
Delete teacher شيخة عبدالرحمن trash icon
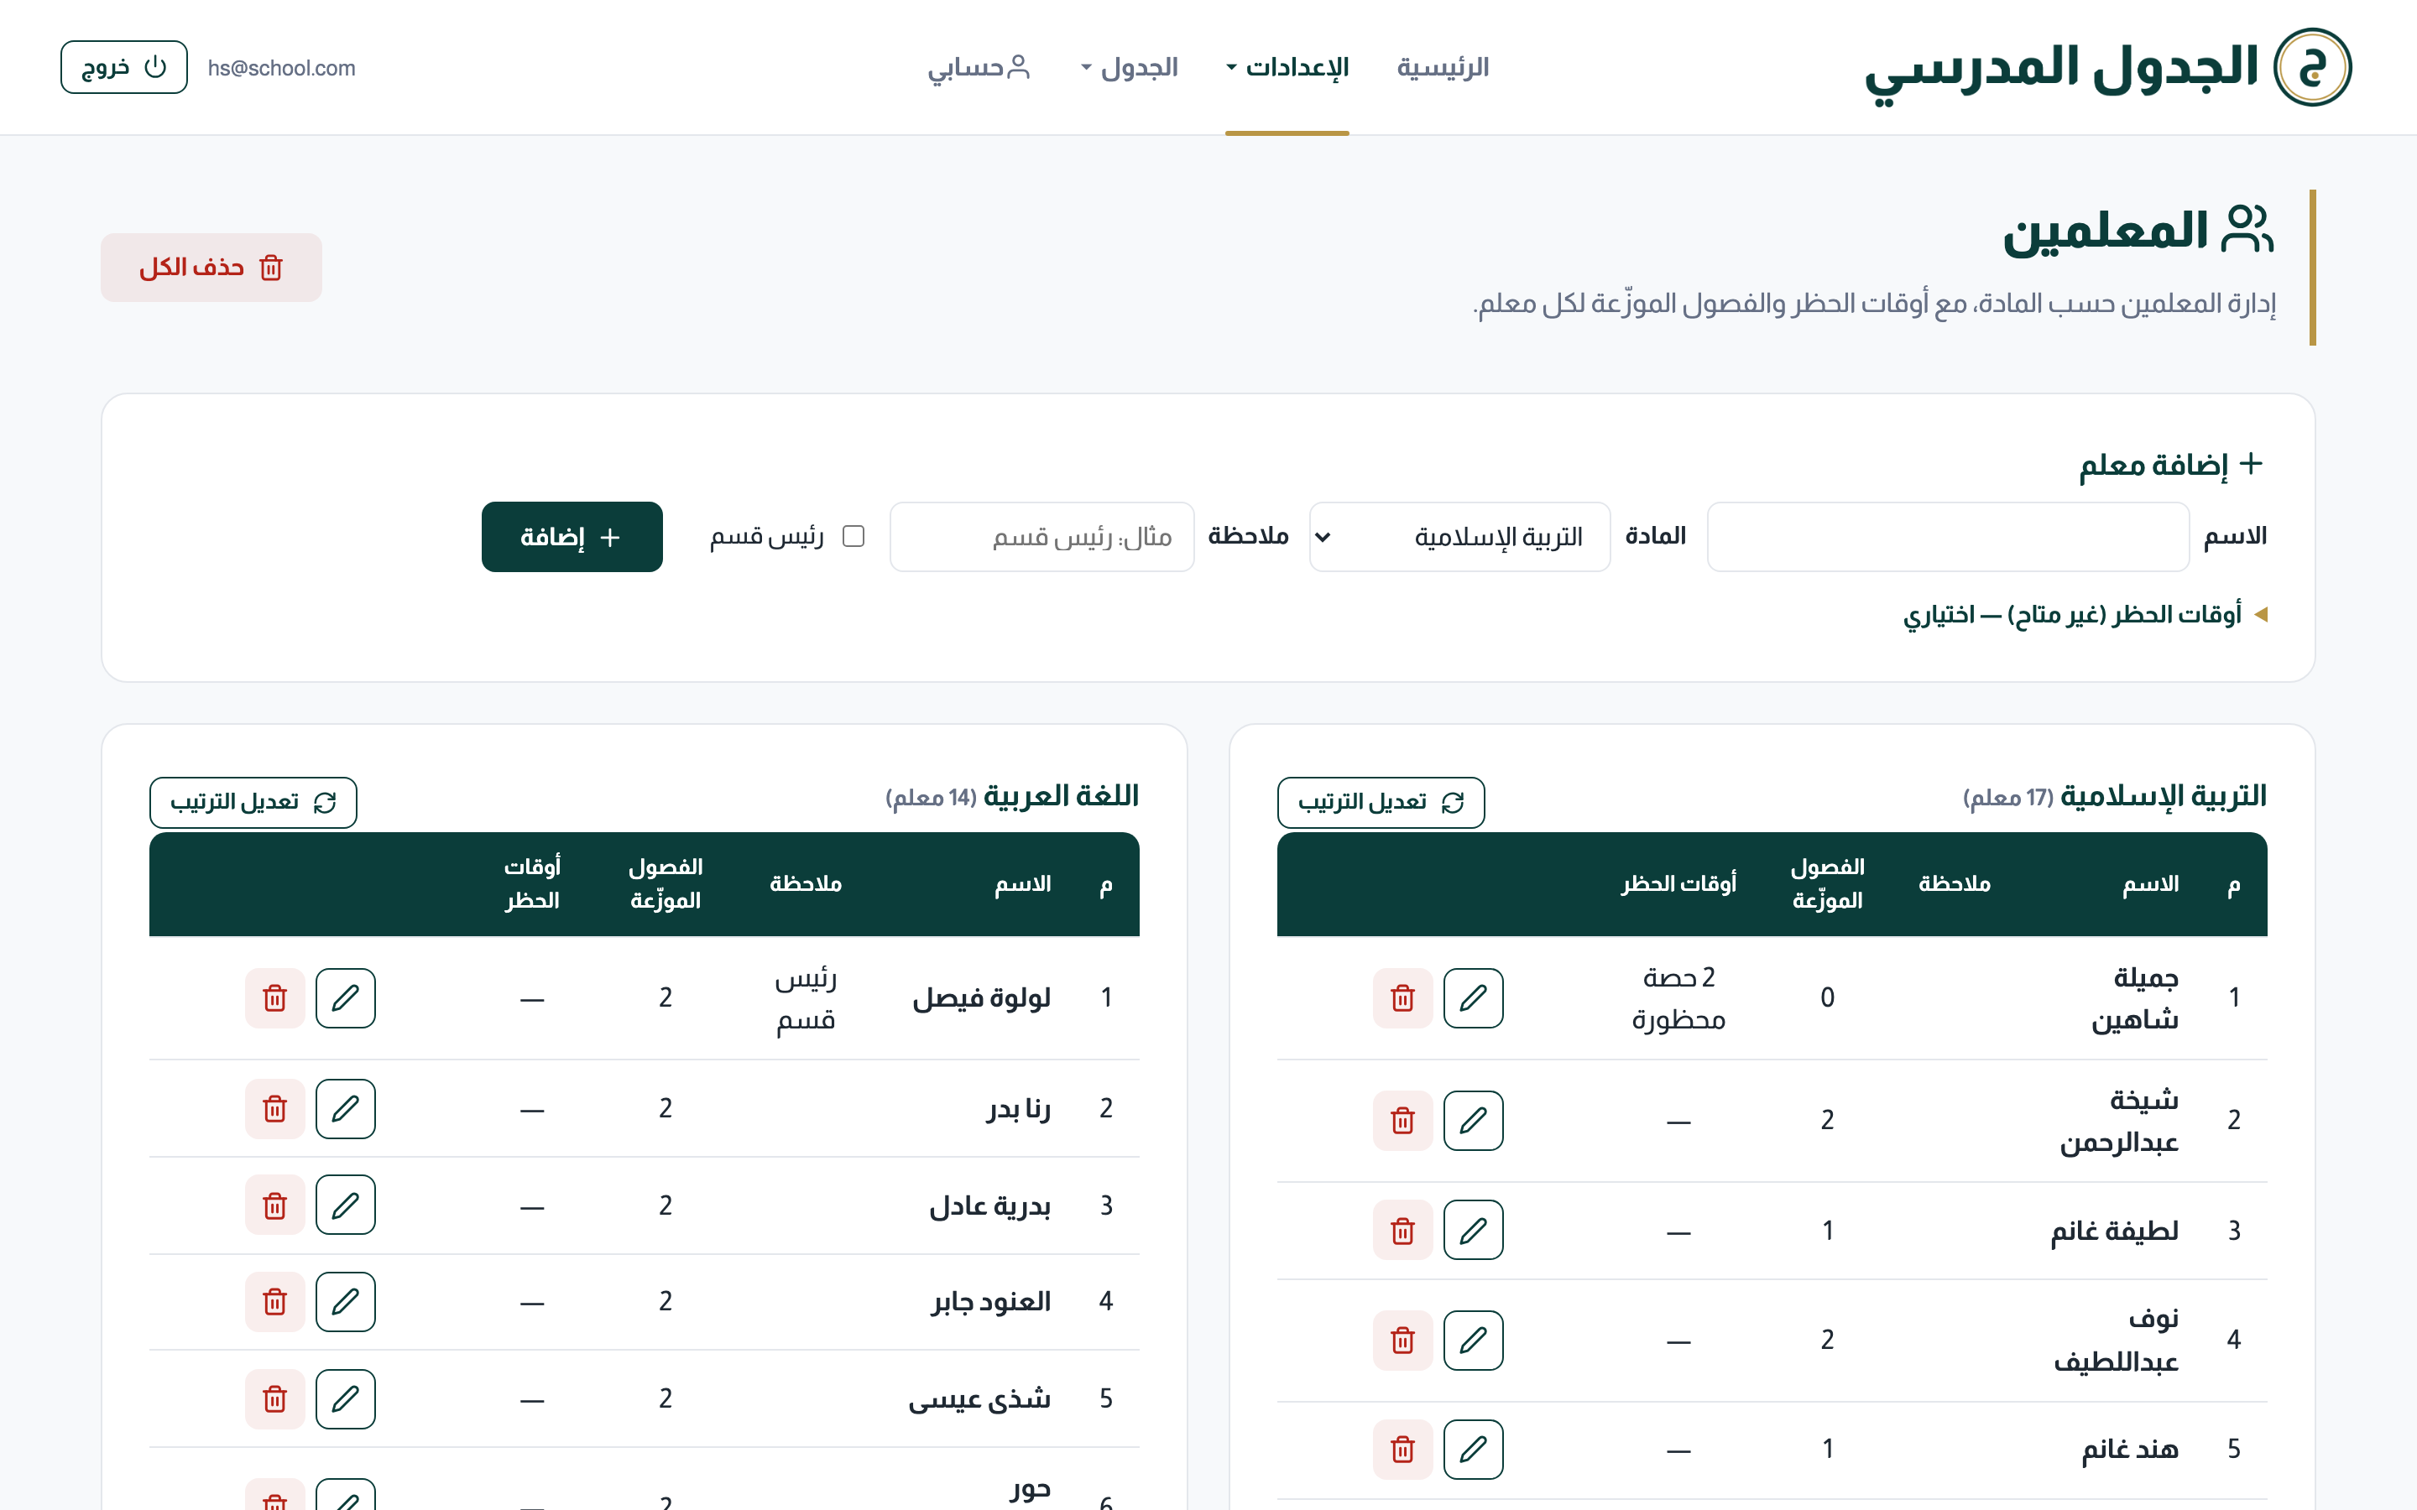1402,1121
